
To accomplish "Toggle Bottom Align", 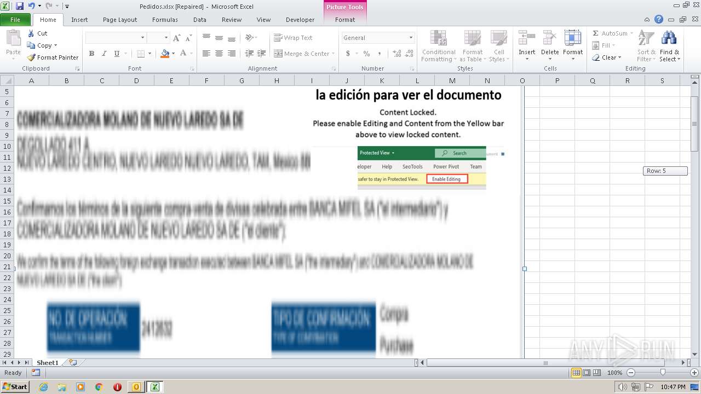I will [x=232, y=38].
